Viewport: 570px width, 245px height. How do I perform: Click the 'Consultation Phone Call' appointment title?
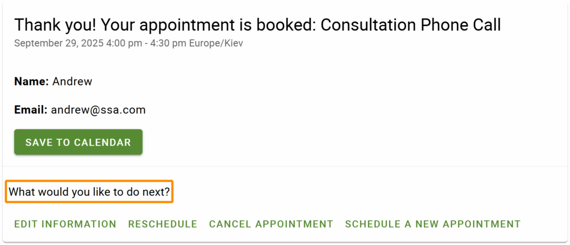411,25
